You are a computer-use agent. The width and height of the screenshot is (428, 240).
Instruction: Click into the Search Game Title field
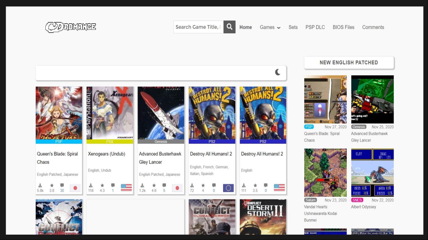click(x=198, y=27)
